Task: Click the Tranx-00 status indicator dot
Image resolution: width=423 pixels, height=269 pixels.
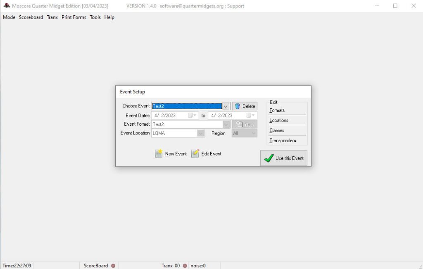Action: (185, 266)
